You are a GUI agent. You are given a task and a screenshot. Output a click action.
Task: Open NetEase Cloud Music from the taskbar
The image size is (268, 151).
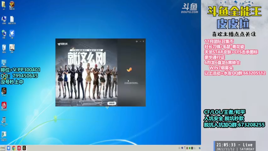(19, 148)
